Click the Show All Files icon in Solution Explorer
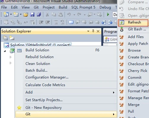Viewport: 149px width, 118px height. 12,38
